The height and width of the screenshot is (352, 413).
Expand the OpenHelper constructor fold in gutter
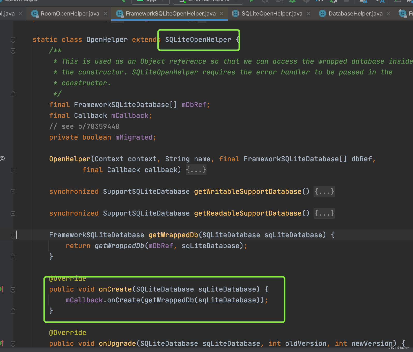coord(13,170)
